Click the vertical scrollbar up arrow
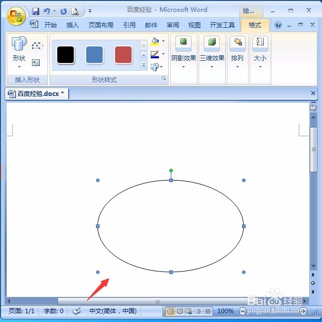This screenshot has height=322, width=322. pos(313,118)
